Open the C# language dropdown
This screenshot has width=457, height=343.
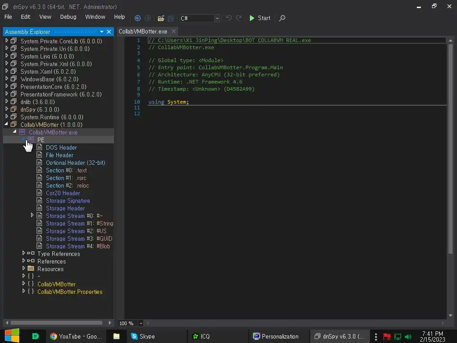coord(217,18)
